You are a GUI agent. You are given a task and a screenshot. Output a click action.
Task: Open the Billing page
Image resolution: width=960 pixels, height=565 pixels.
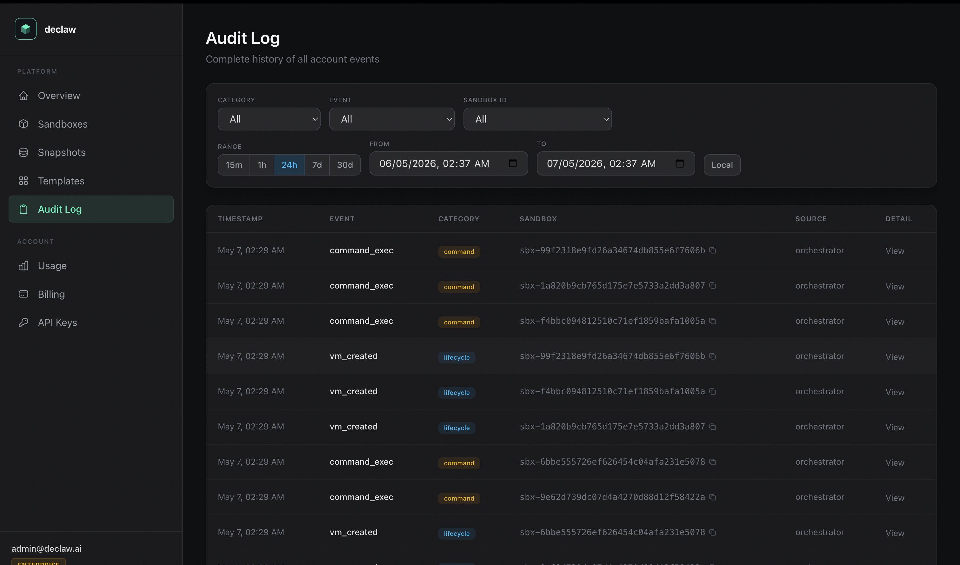click(91, 294)
